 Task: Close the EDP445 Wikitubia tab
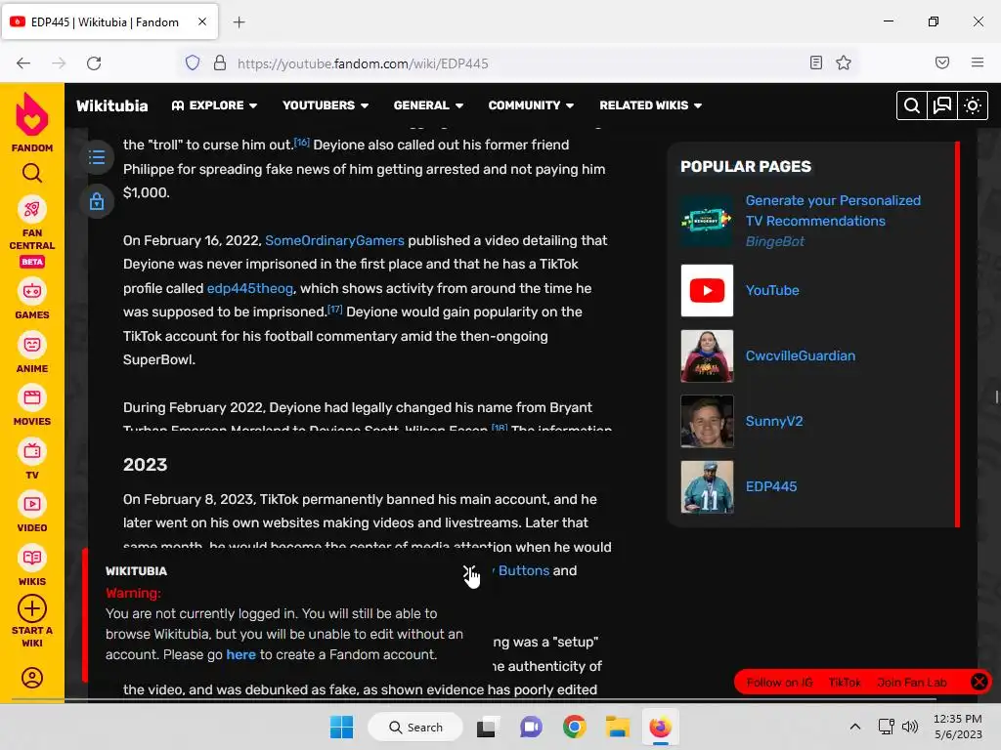202,21
